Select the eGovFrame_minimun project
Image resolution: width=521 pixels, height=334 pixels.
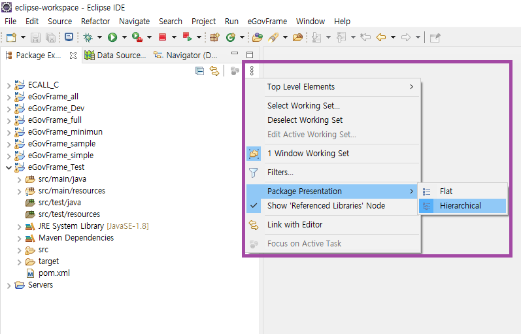65,132
